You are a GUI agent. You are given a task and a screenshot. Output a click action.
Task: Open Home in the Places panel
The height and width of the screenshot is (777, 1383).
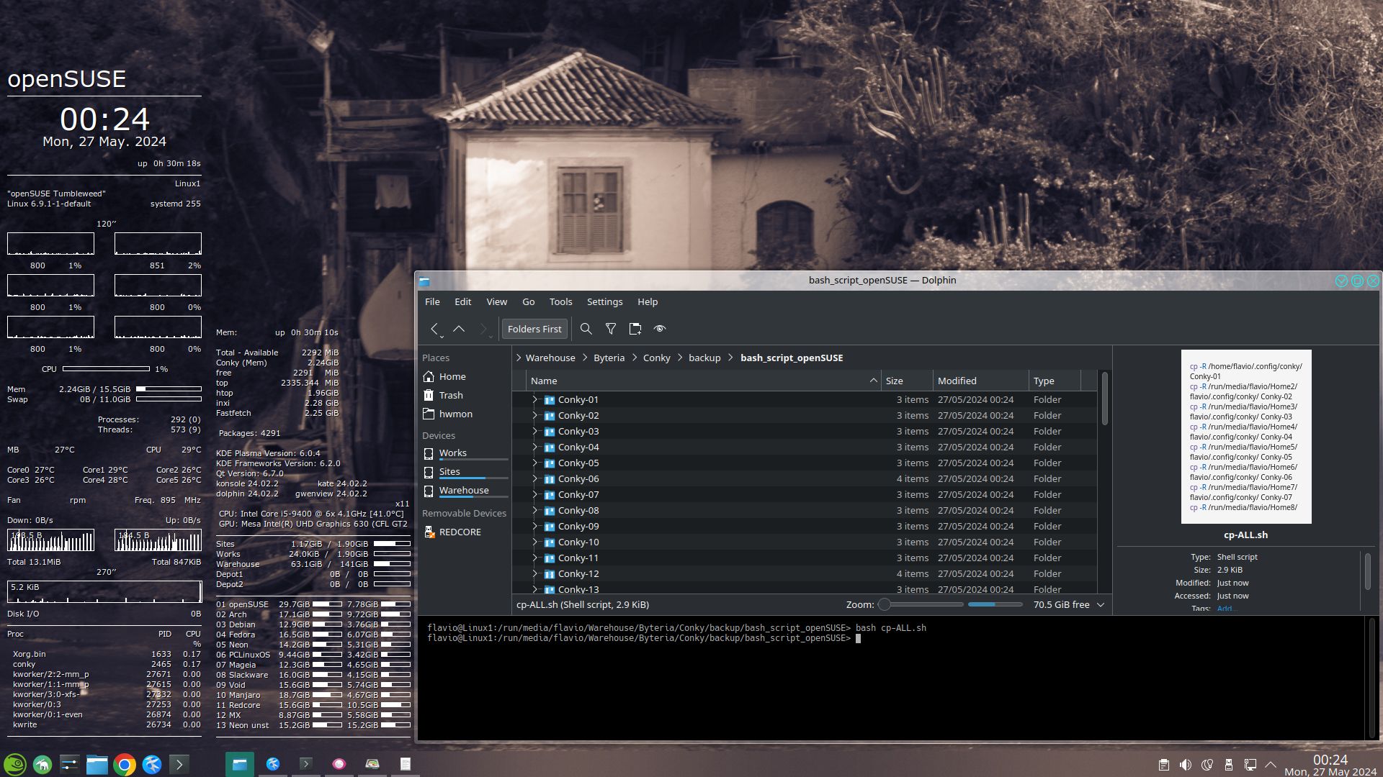465,376
